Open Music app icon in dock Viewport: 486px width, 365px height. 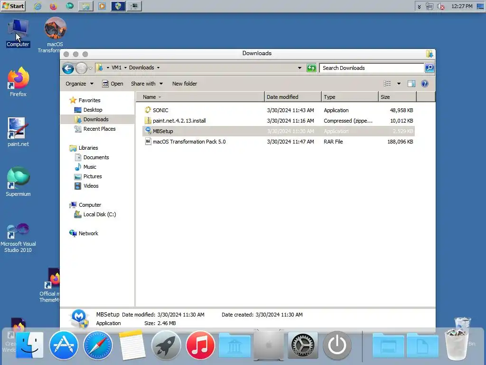[x=200, y=345]
